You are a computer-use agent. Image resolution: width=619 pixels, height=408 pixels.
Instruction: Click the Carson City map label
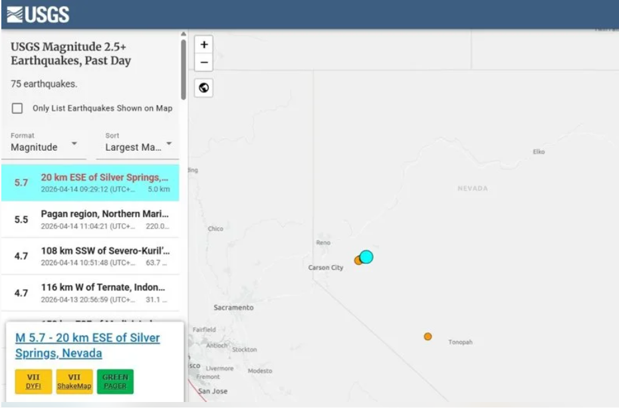pos(326,268)
